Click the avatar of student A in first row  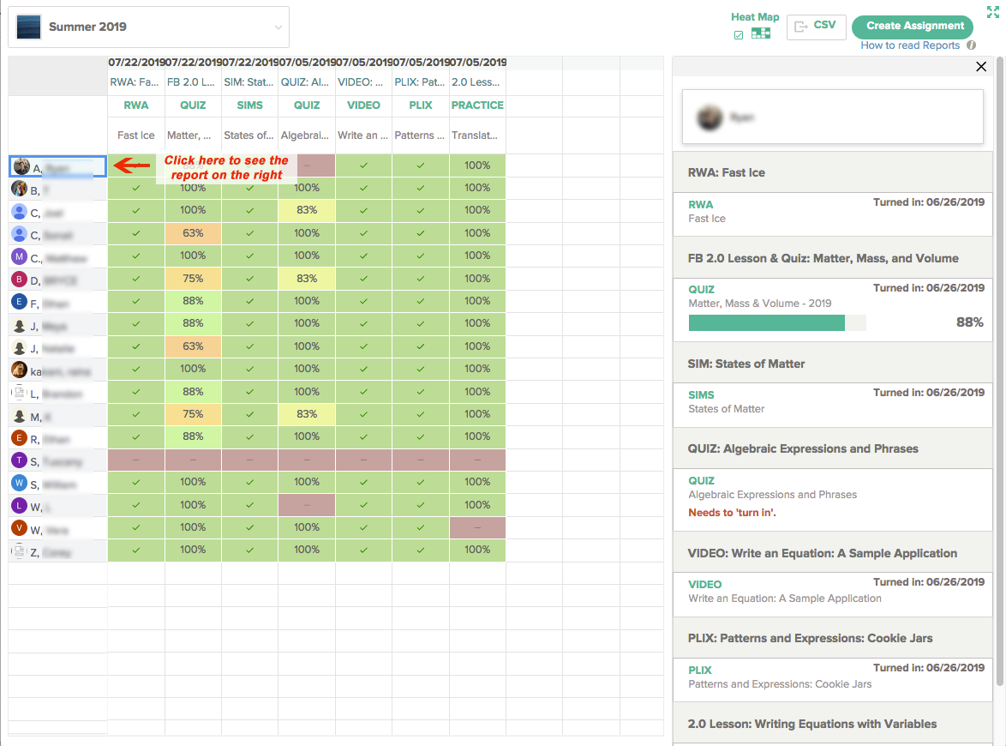pyautogui.click(x=21, y=166)
